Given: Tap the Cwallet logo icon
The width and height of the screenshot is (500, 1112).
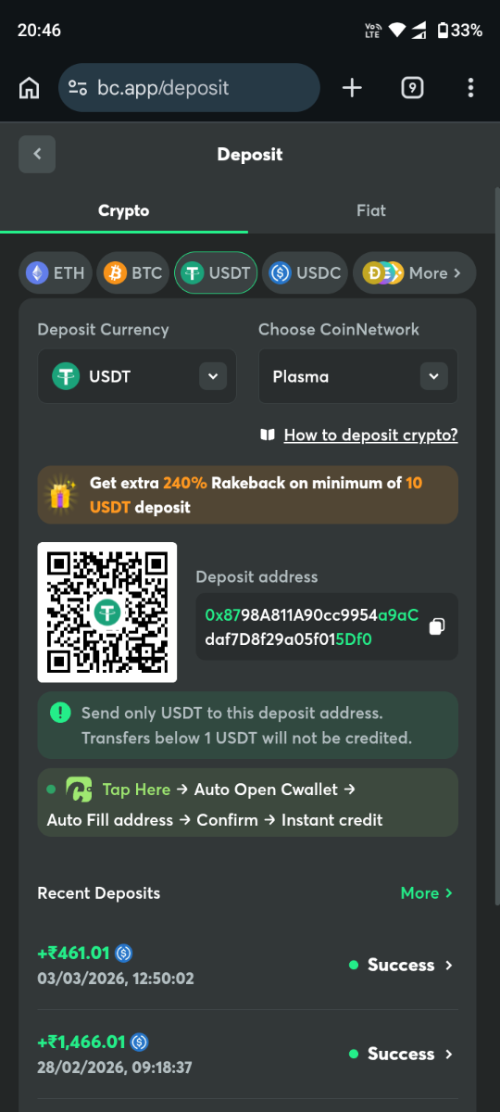Looking at the screenshot, I should point(79,790).
